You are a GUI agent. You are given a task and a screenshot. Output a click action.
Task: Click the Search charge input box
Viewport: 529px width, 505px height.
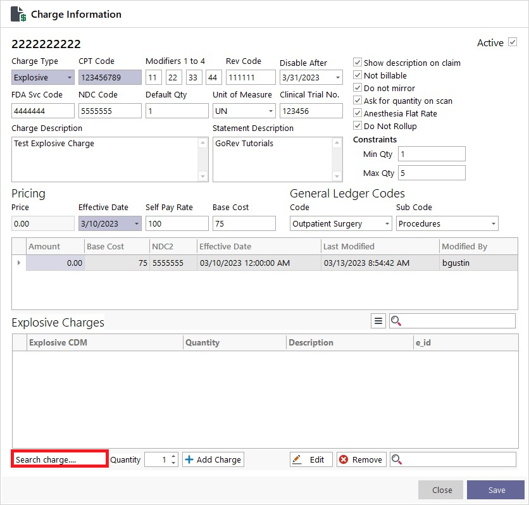point(59,459)
